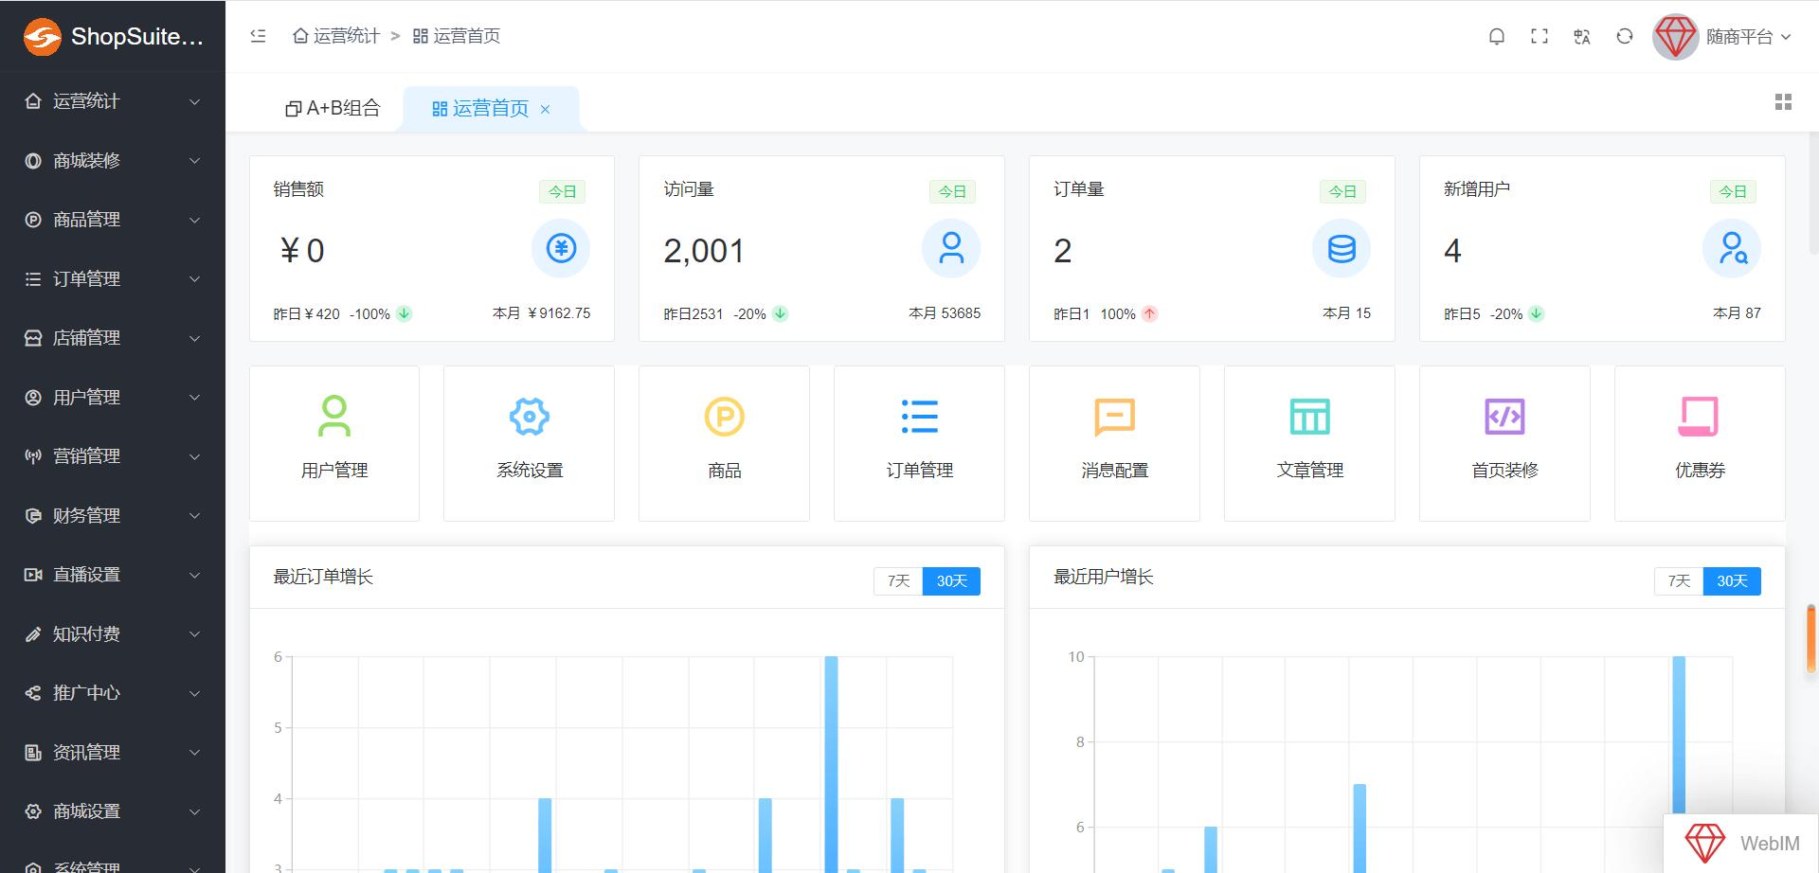Click the tallest bar in 最近订单增长 chart

tap(831, 763)
